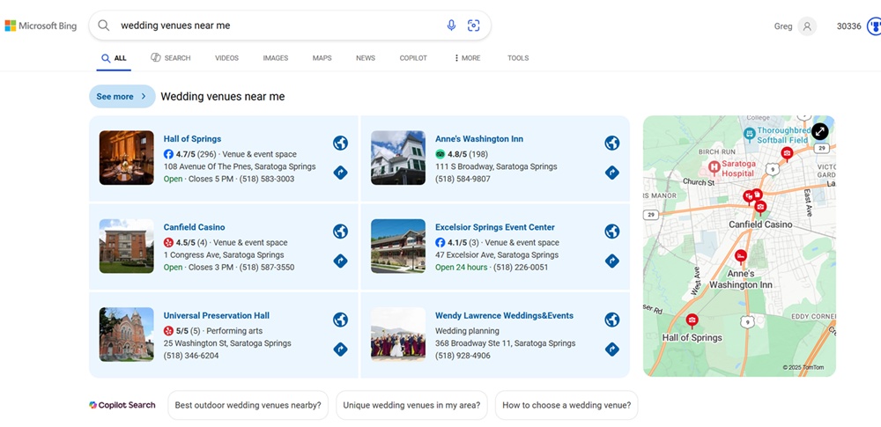Screen dimensions: 881x427
Task: Open Excelsior Springs Event Center link
Action: pyautogui.click(x=494, y=227)
